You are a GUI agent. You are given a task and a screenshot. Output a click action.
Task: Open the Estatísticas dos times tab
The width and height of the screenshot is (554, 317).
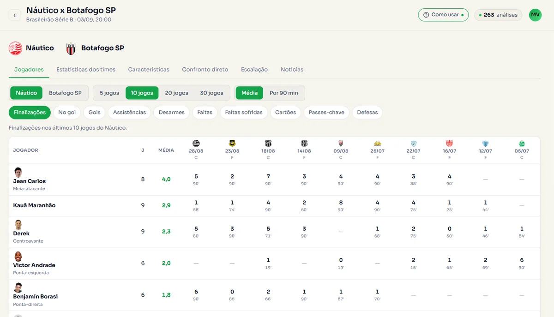[86, 70]
